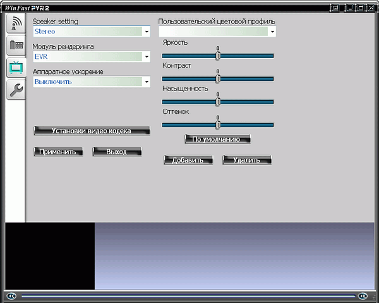Click the bottom seek bar track
The width and height of the screenshot is (379, 303).
point(186,295)
